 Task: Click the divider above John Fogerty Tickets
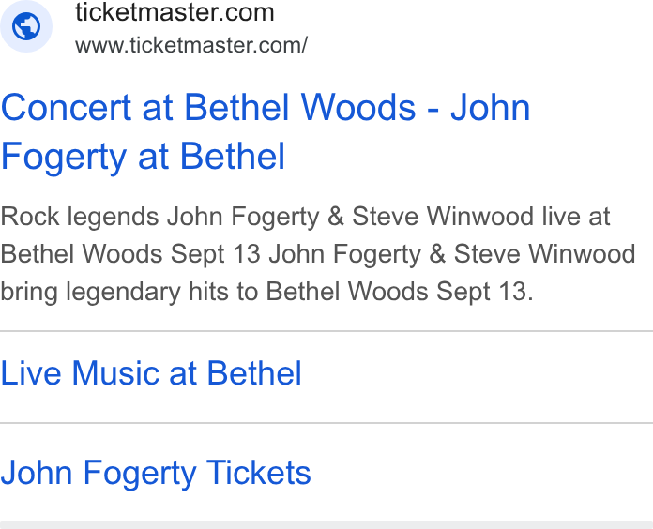tap(326, 423)
